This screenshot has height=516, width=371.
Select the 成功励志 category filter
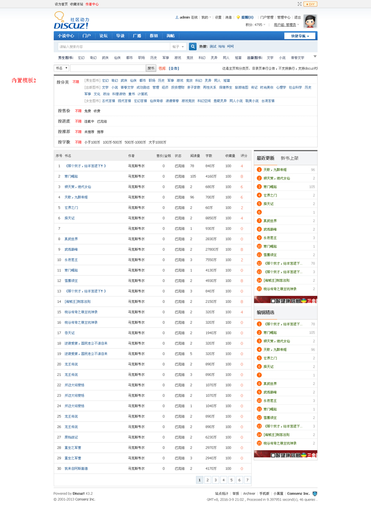(143, 88)
